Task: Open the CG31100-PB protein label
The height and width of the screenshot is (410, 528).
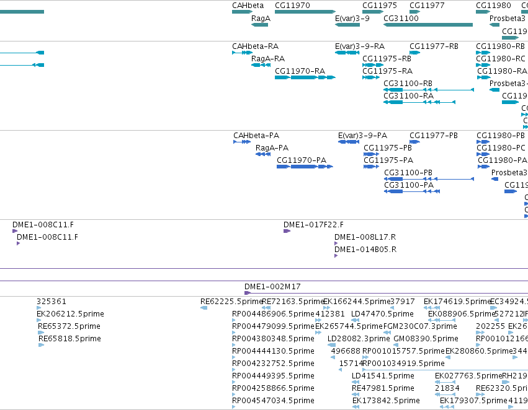Action: tap(408, 173)
